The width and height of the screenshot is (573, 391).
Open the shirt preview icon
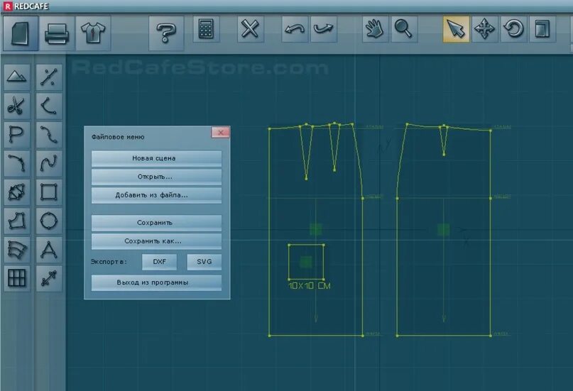pyautogui.click(x=93, y=33)
